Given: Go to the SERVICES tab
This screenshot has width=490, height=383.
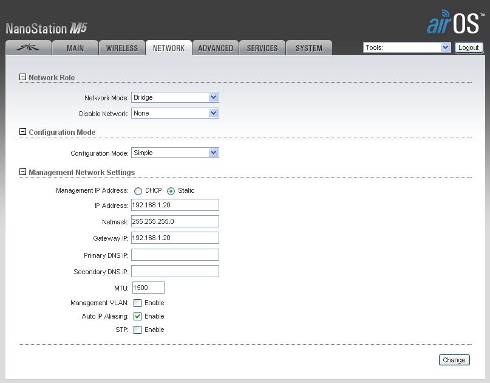Looking at the screenshot, I should click(x=262, y=48).
